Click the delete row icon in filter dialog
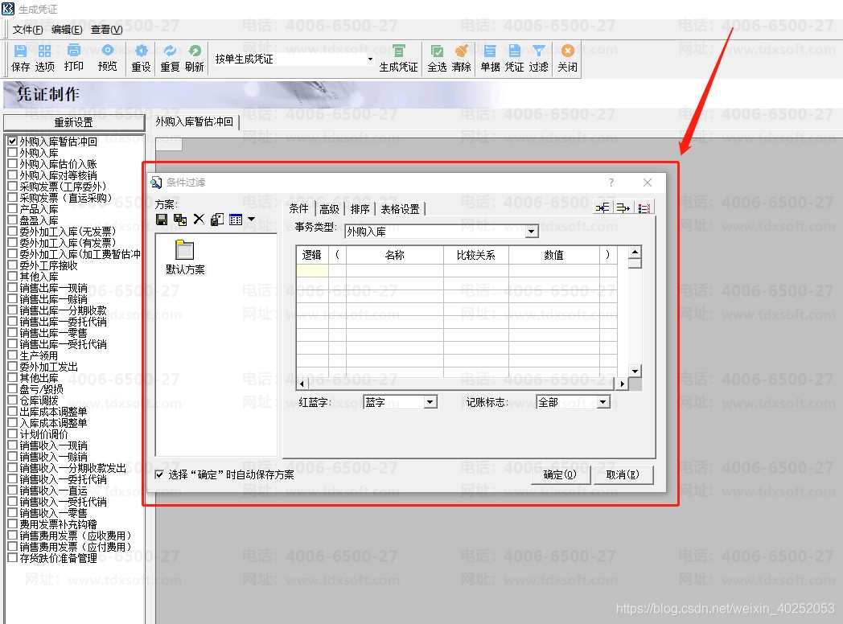The height and width of the screenshot is (624, 843). pos(623,208)
